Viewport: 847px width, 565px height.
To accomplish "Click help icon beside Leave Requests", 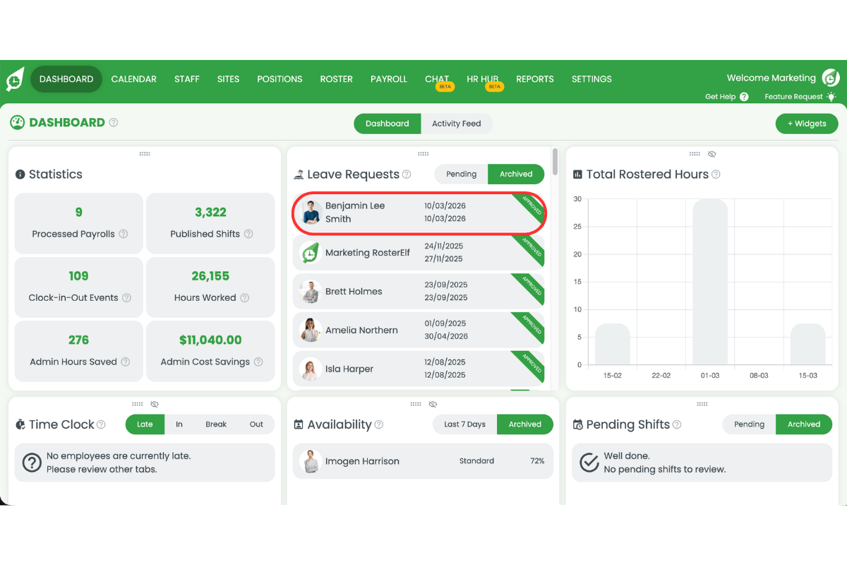I will 407,174.
